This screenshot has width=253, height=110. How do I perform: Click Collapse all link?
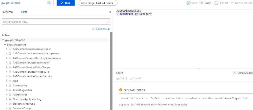[x=101, y=29]
